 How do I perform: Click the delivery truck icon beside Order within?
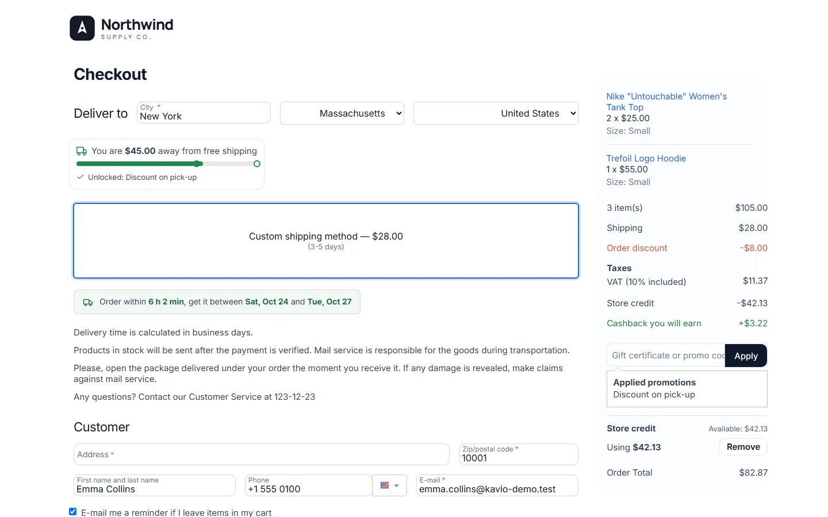88,302
